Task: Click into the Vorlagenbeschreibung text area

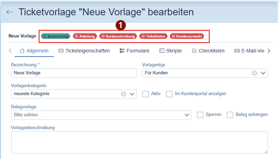Action: [x=139, y=142]
